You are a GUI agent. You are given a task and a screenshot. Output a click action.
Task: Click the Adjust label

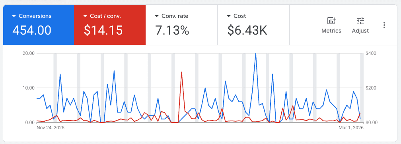point(360,31)
